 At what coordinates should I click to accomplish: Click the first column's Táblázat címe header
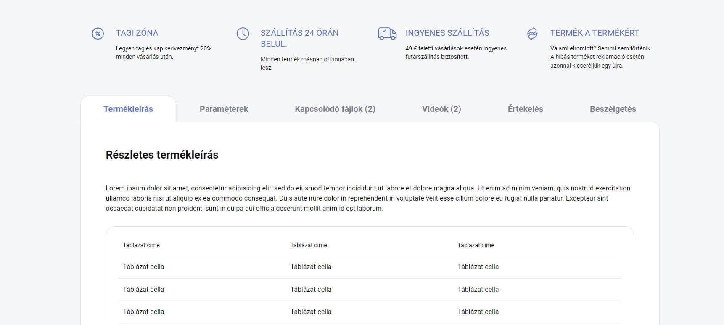(x=141, y=245)
